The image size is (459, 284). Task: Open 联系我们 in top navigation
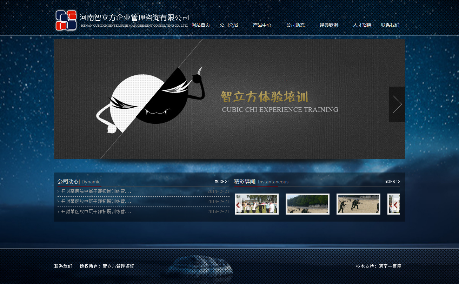[x=390, y=25]
